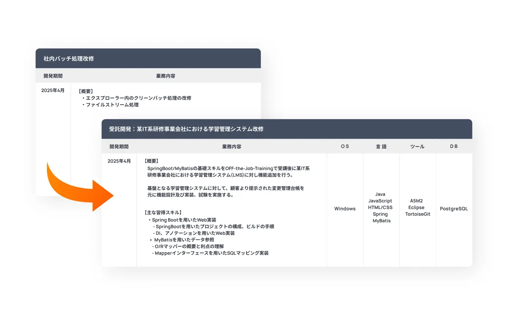Click the PostgreSQL cell
507x325 pixels.
click(x=454, y=209)
